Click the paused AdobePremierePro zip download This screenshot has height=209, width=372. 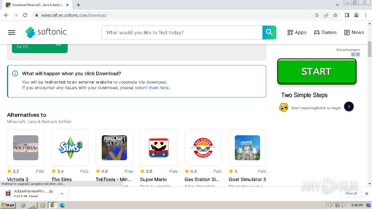pyautogui.click(x=33, y=194)
